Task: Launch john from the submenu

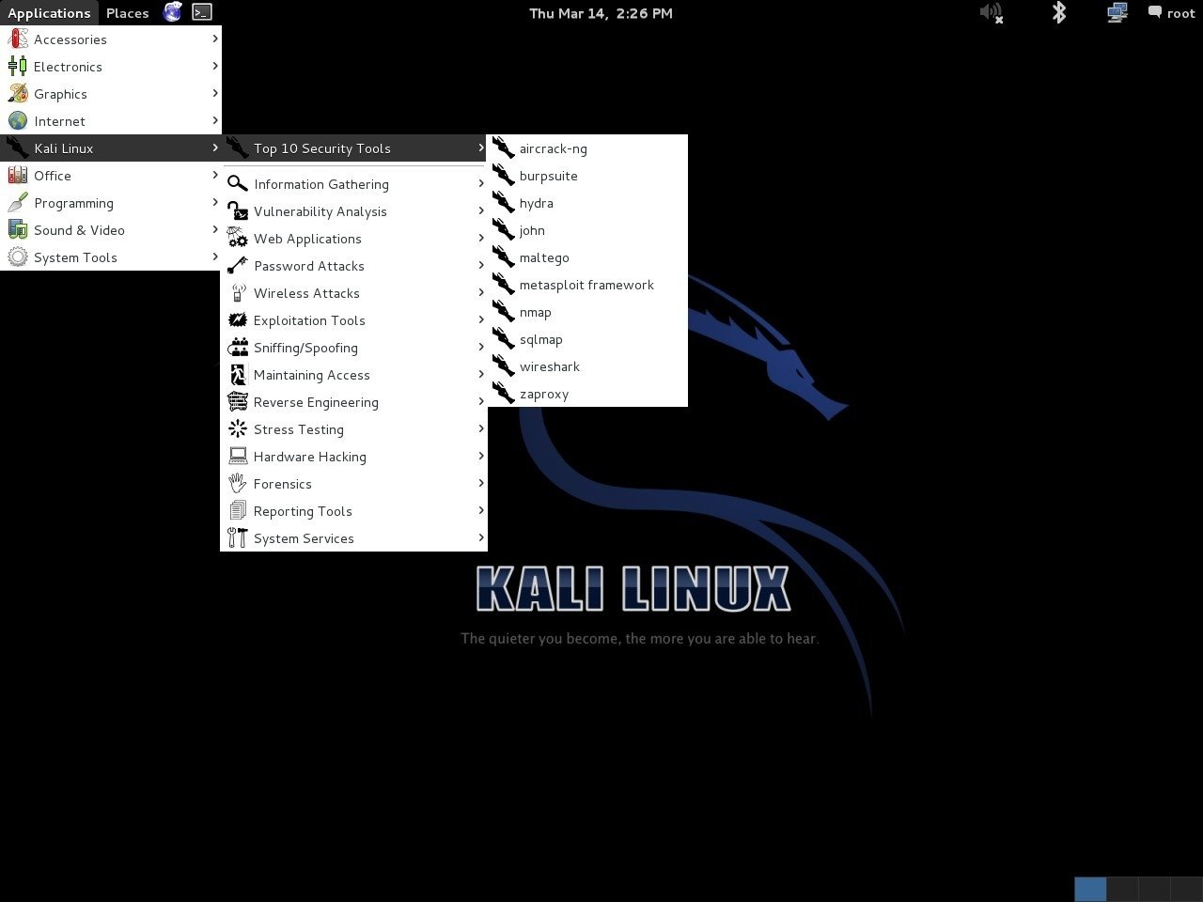Action: coord(588,230)
